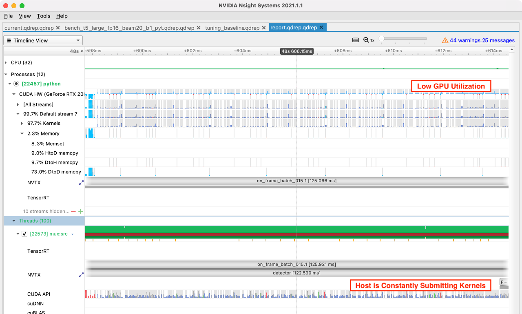Image resolution: width=522 pixels, height=314 pixels.
Task: Close the tuning_baseline.qdrep tab
Action: pyautogui.click(x=263, y=28)
